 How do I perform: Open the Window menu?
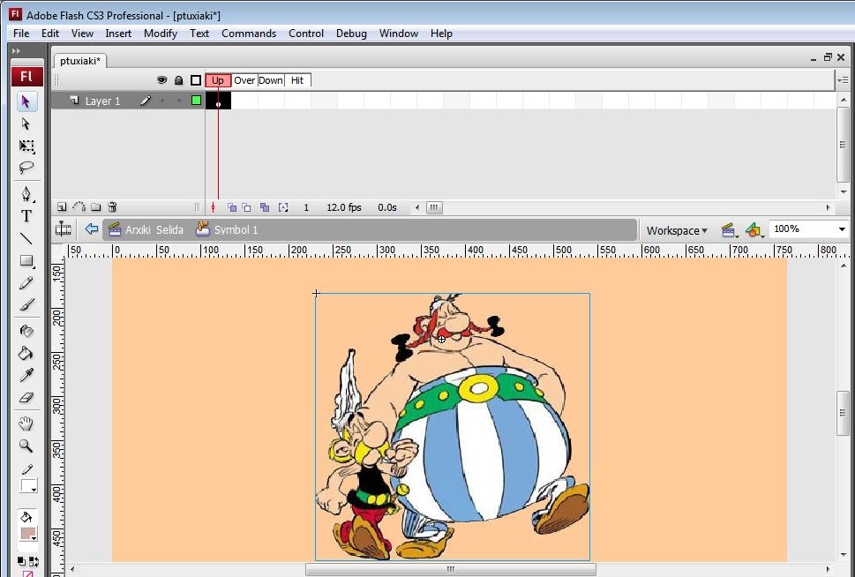(399, 34)
